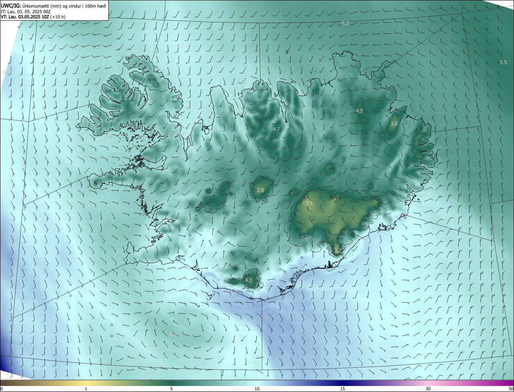Click the 9.7 value label over the sea
This screenshot has height=392, width=514.
pyautogui.click(x=180, y=46)
